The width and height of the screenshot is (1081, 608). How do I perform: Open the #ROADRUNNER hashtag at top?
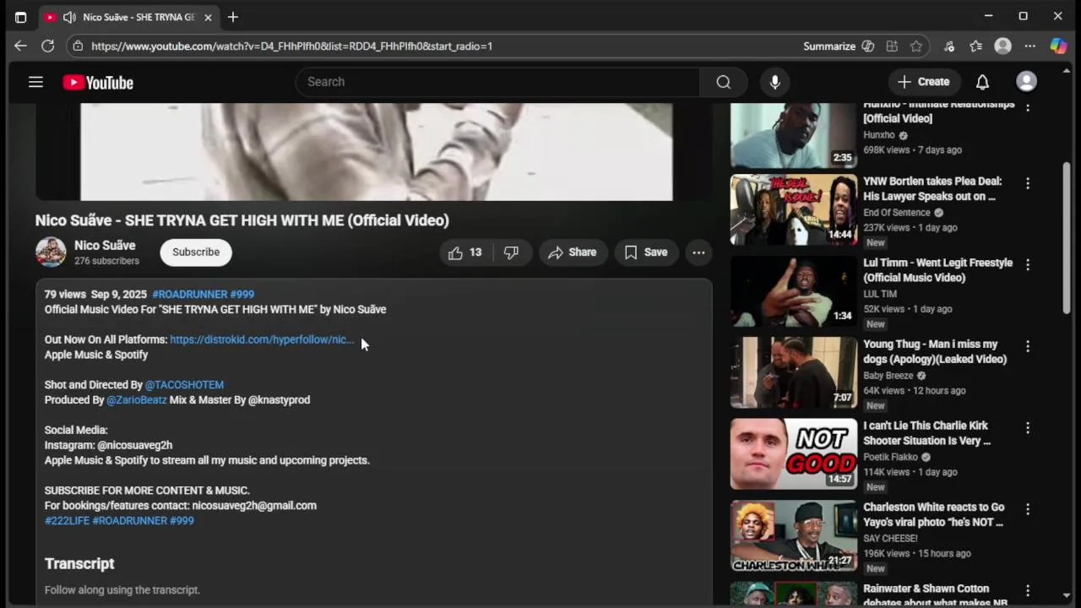coord(189,295)
